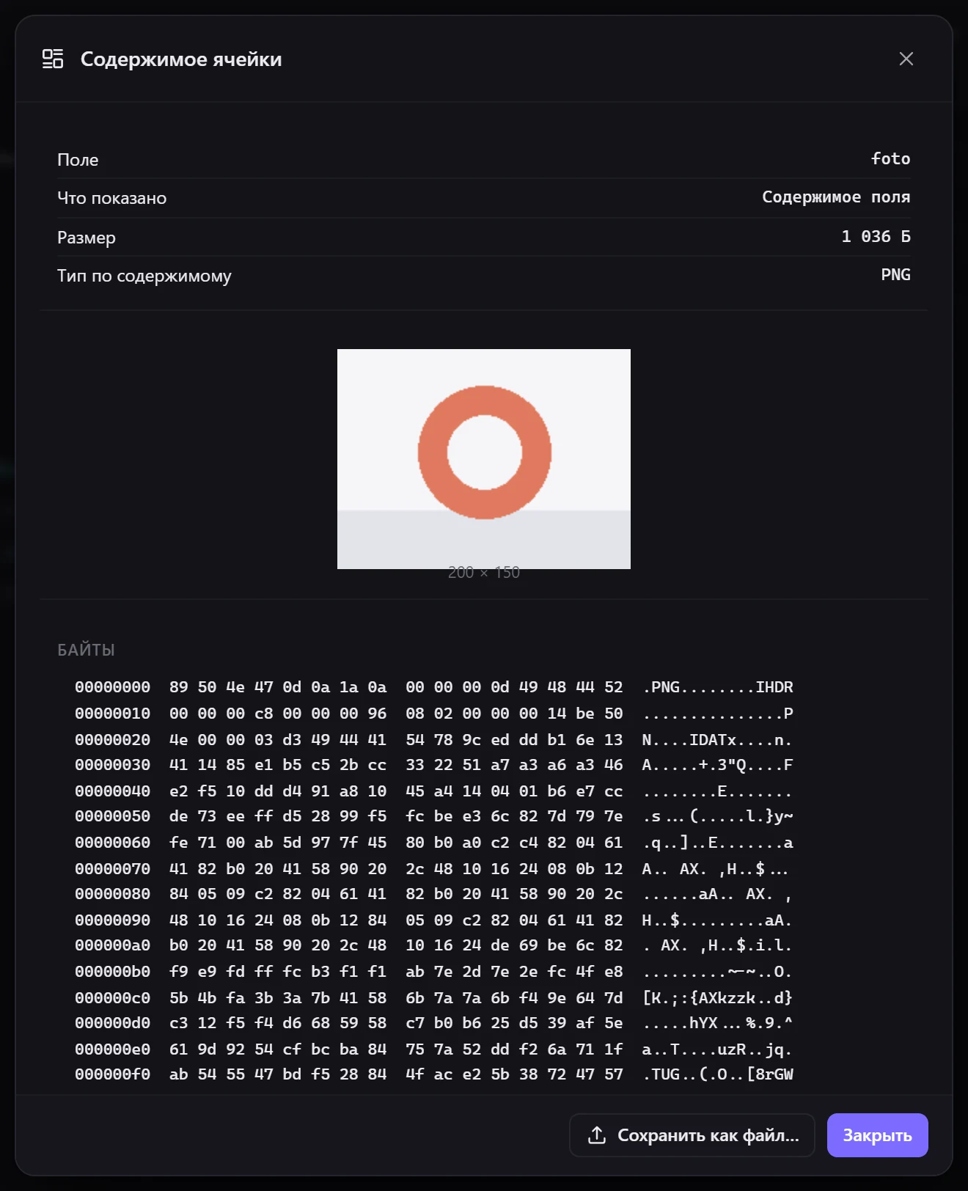Click the cell content header icon

point(53,59)
